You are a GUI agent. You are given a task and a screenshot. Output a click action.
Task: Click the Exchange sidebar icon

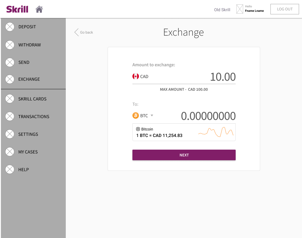coord(10,79)
